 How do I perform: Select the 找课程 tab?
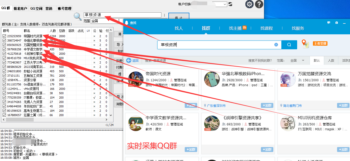tap(267, 28)
